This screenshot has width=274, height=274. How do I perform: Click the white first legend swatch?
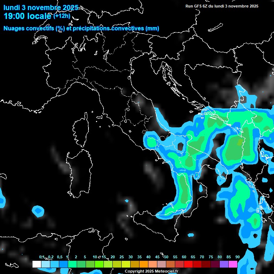[x=36, y=264]
